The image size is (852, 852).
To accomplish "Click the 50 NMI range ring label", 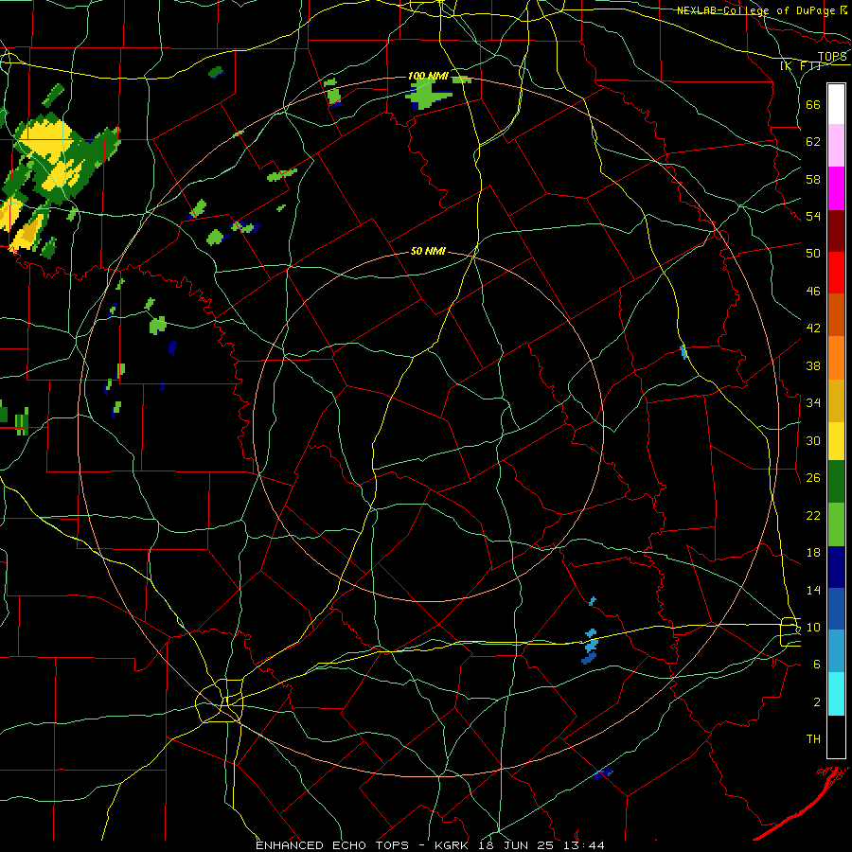I will point(428,251).
